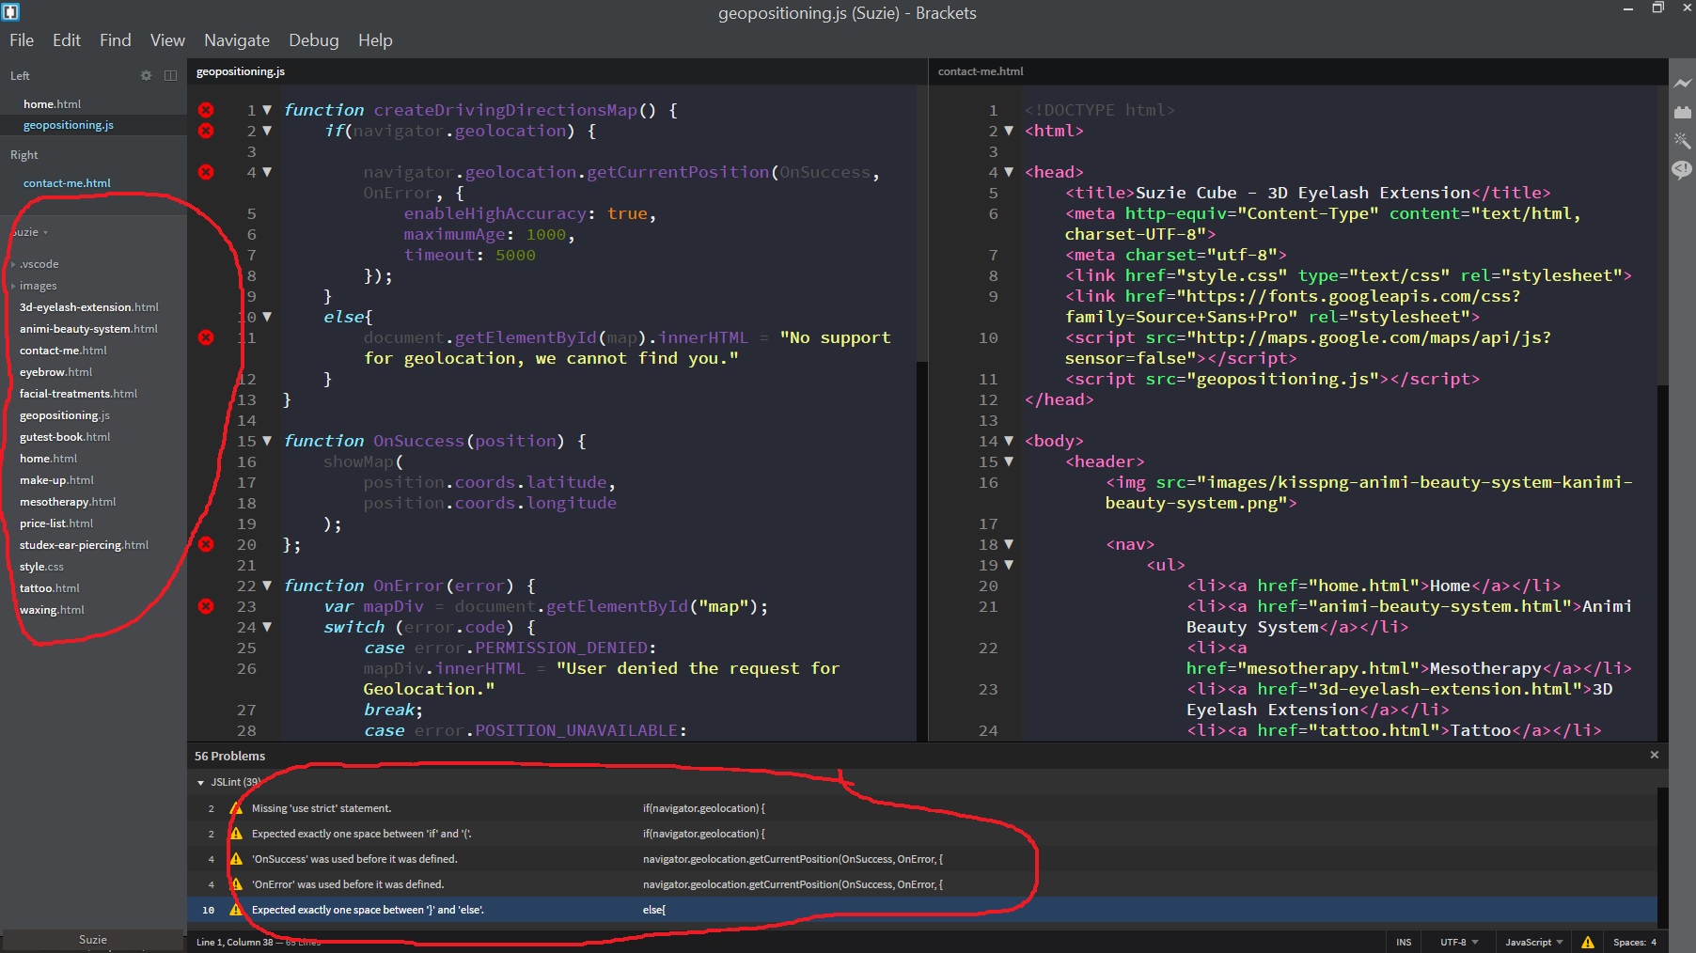
Task: Open working set settings via gear icon
Action: point(146,75)
